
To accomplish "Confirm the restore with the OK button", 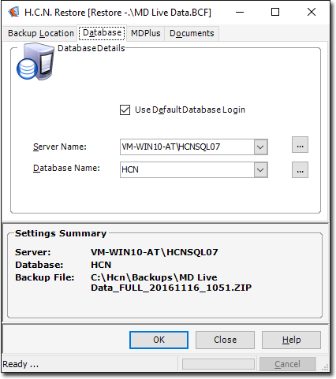I will click(x=159, y=340).
